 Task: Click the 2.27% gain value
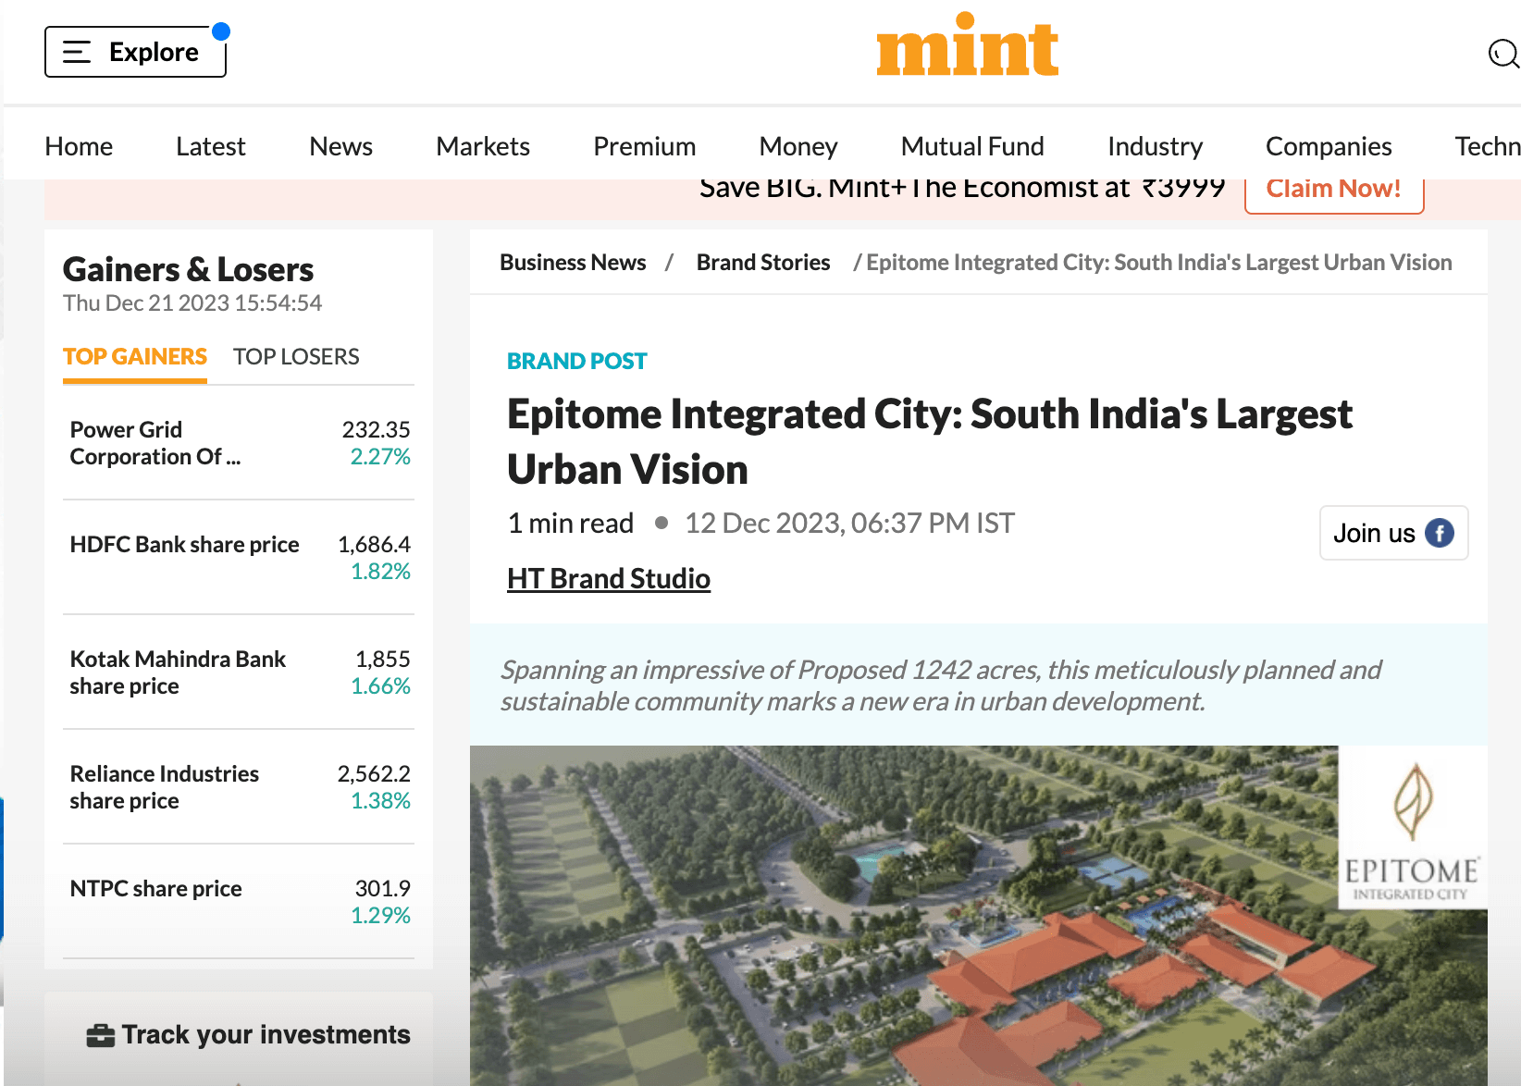(380, 457)
